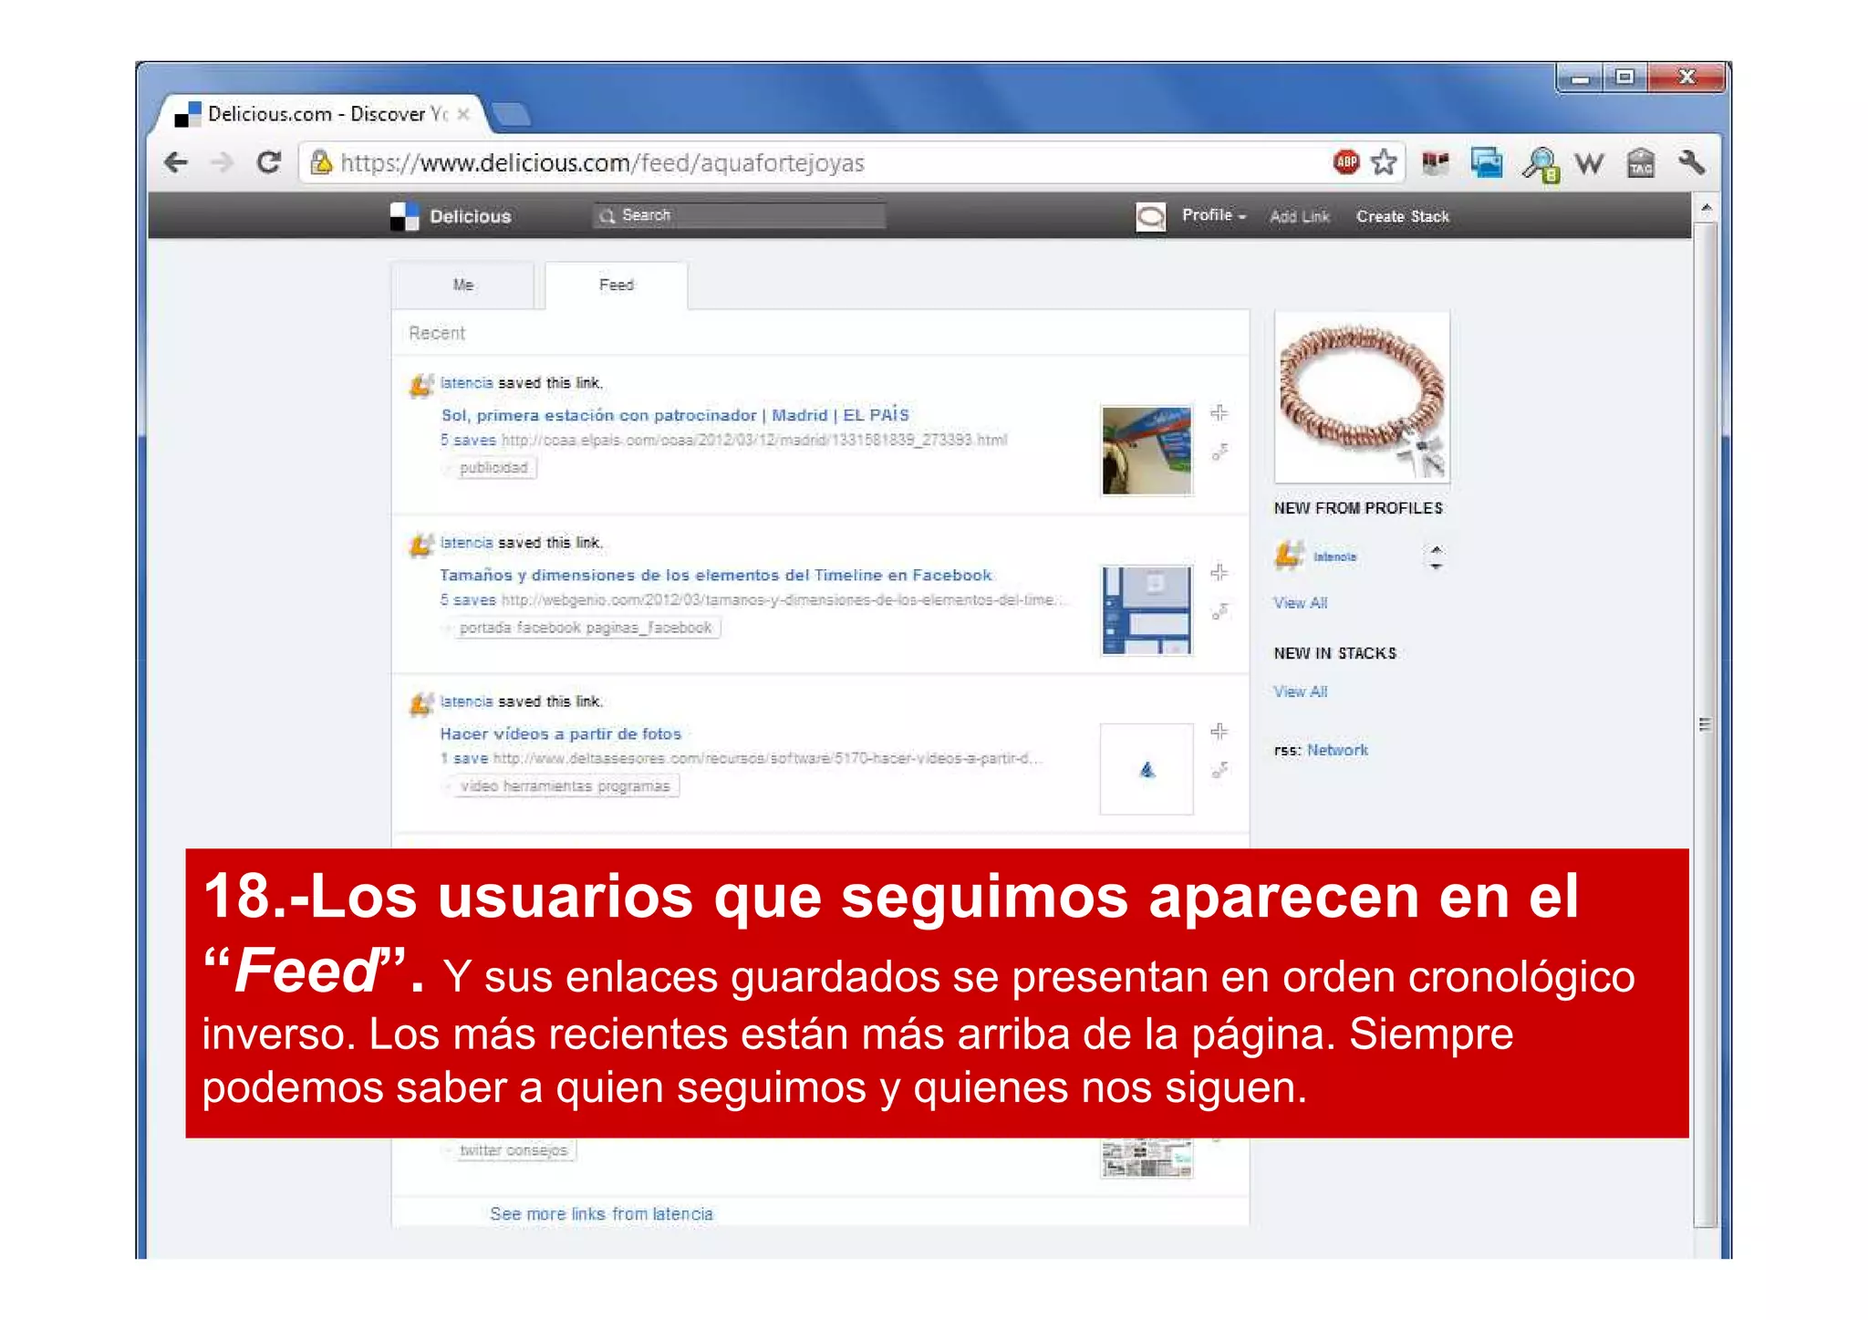1868x1320 pixels.
Task: Open the Chrome wrench settings menu
Action: coord(1691,162)
